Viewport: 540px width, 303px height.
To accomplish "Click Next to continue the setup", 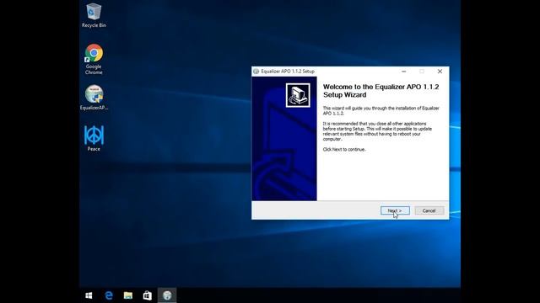I will (x=395, y=210).
